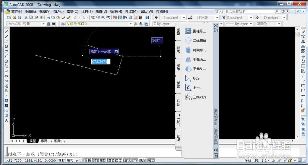
Task: Open the table style Standard dropdown
Action: coord(251,18)
